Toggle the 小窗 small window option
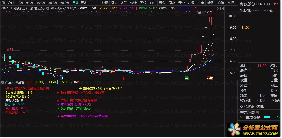This screenshot has height=138, width=282. point(200,3)
